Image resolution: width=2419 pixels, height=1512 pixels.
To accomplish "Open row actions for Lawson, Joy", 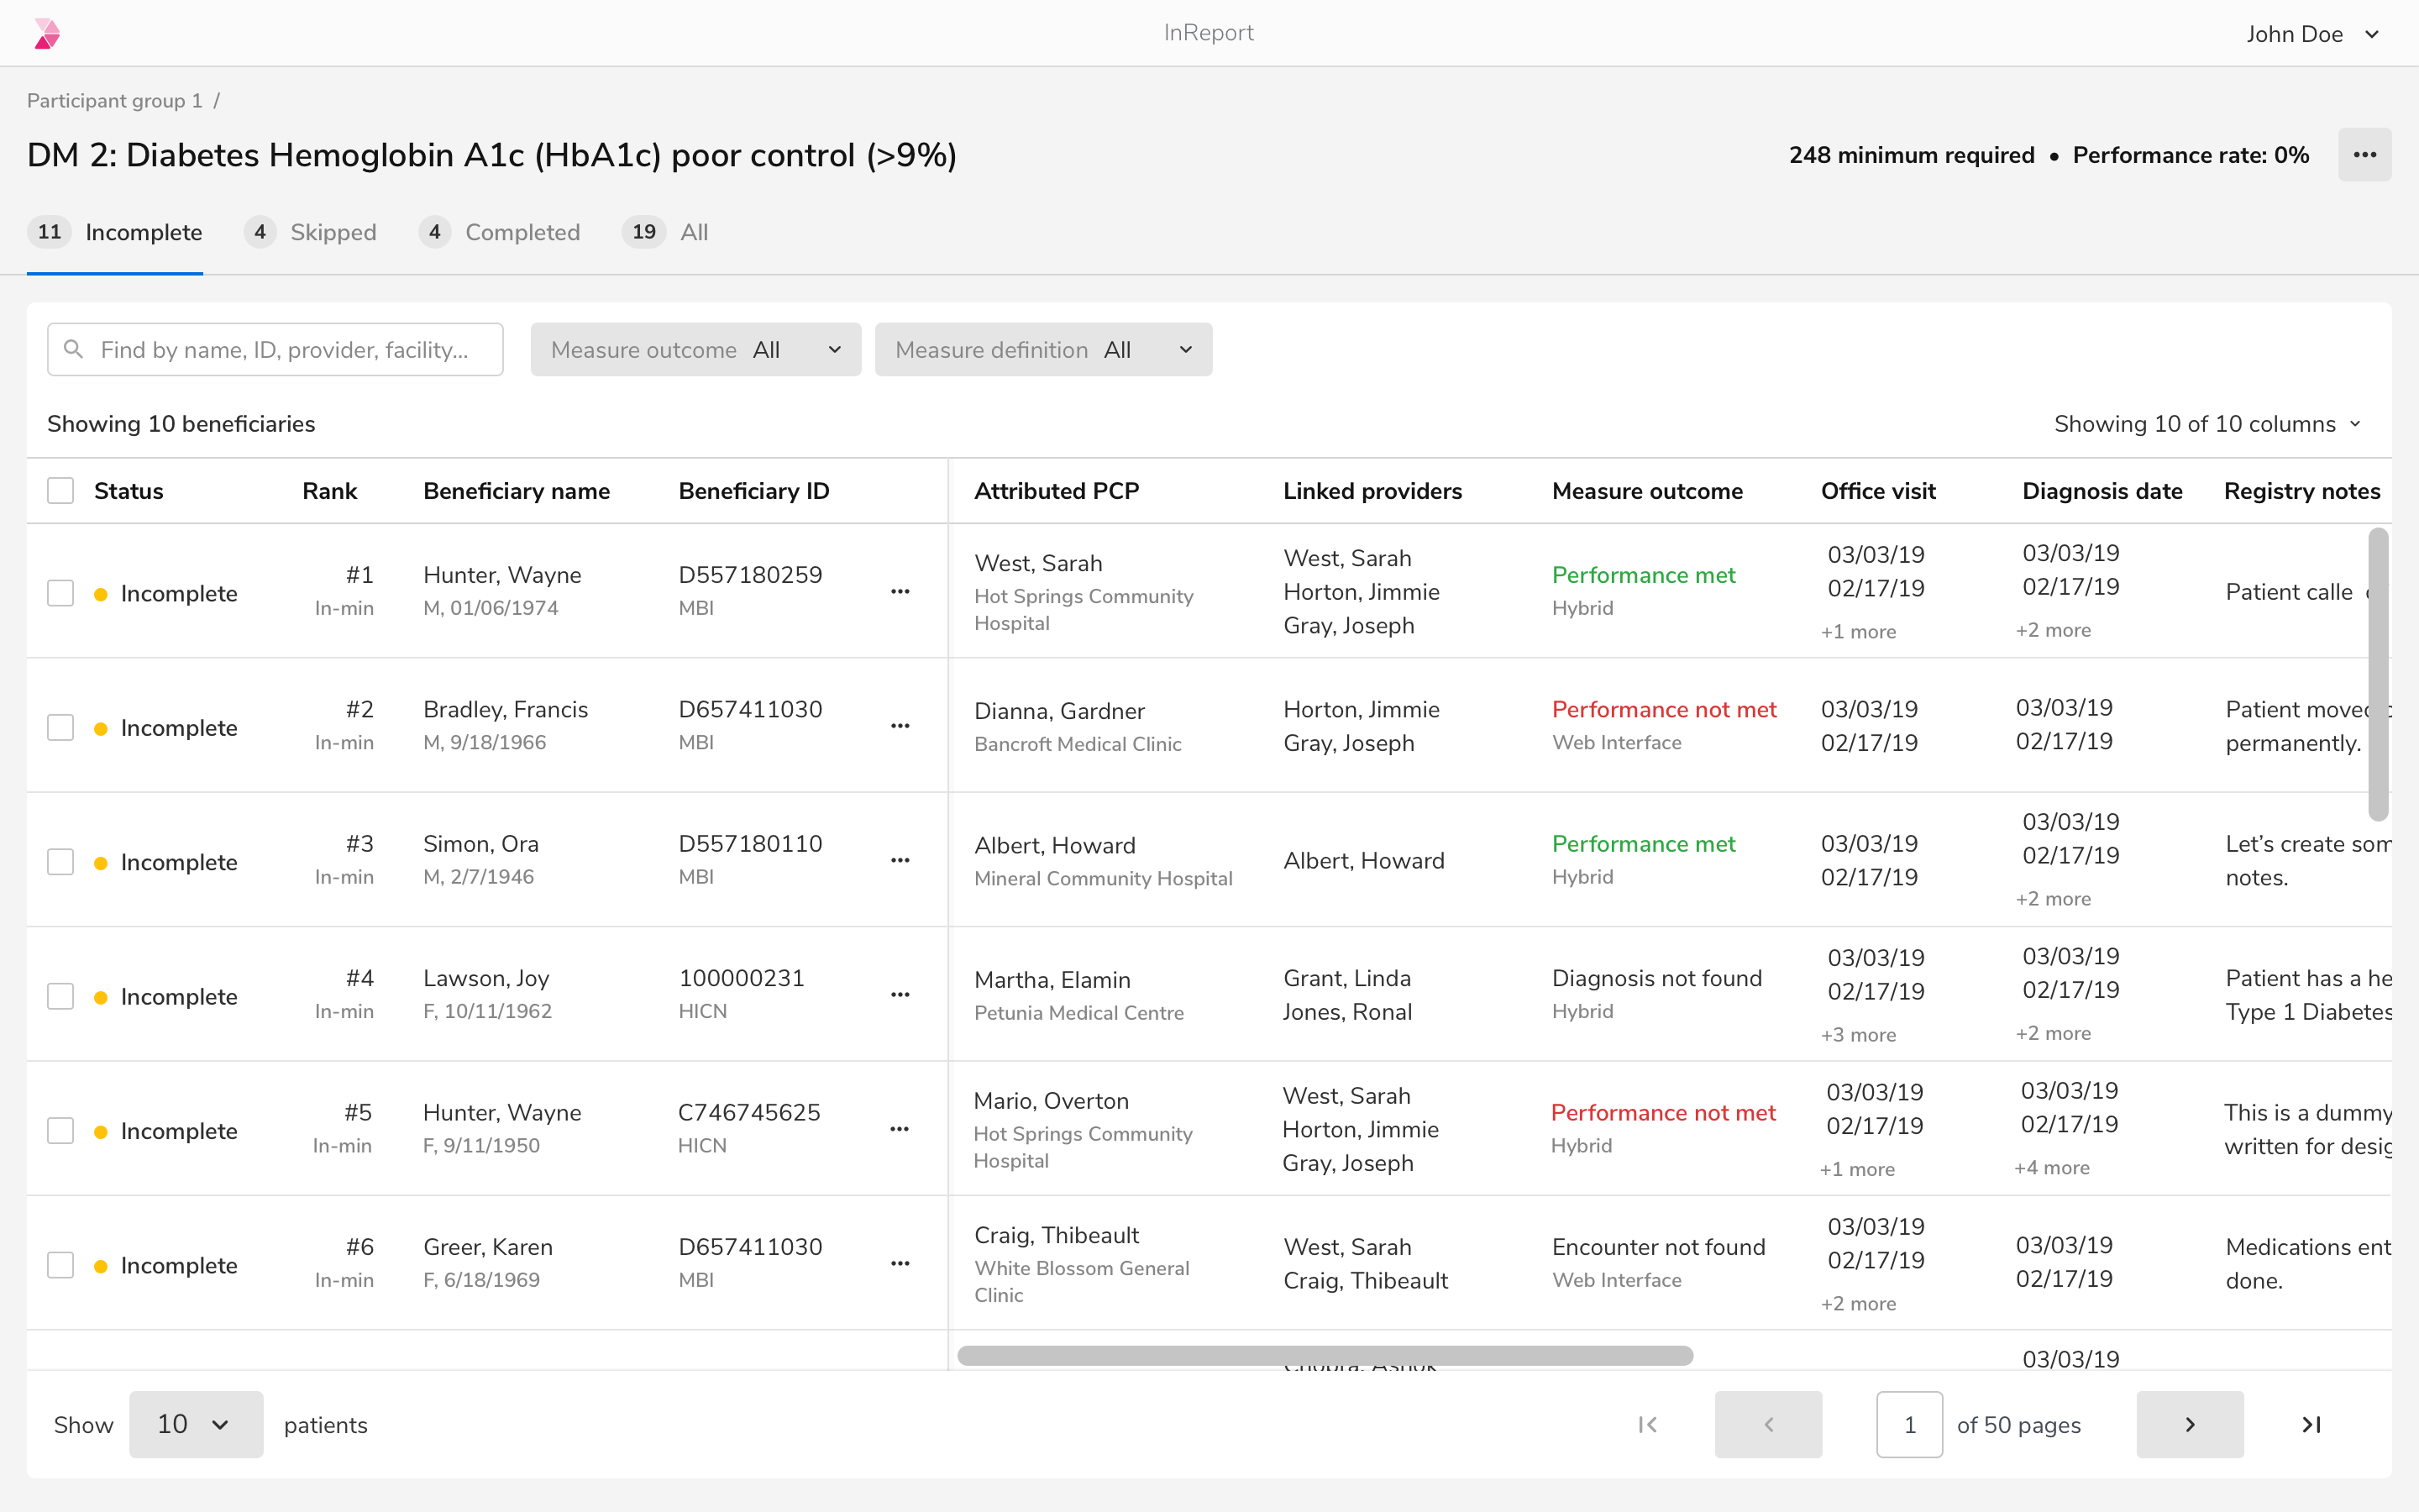I will [x=900, y=995].
